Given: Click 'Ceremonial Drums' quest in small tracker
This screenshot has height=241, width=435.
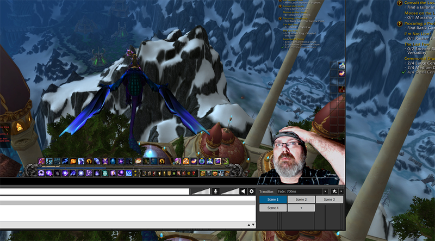Looking at the screenshot, I should (x=293, y=39).
